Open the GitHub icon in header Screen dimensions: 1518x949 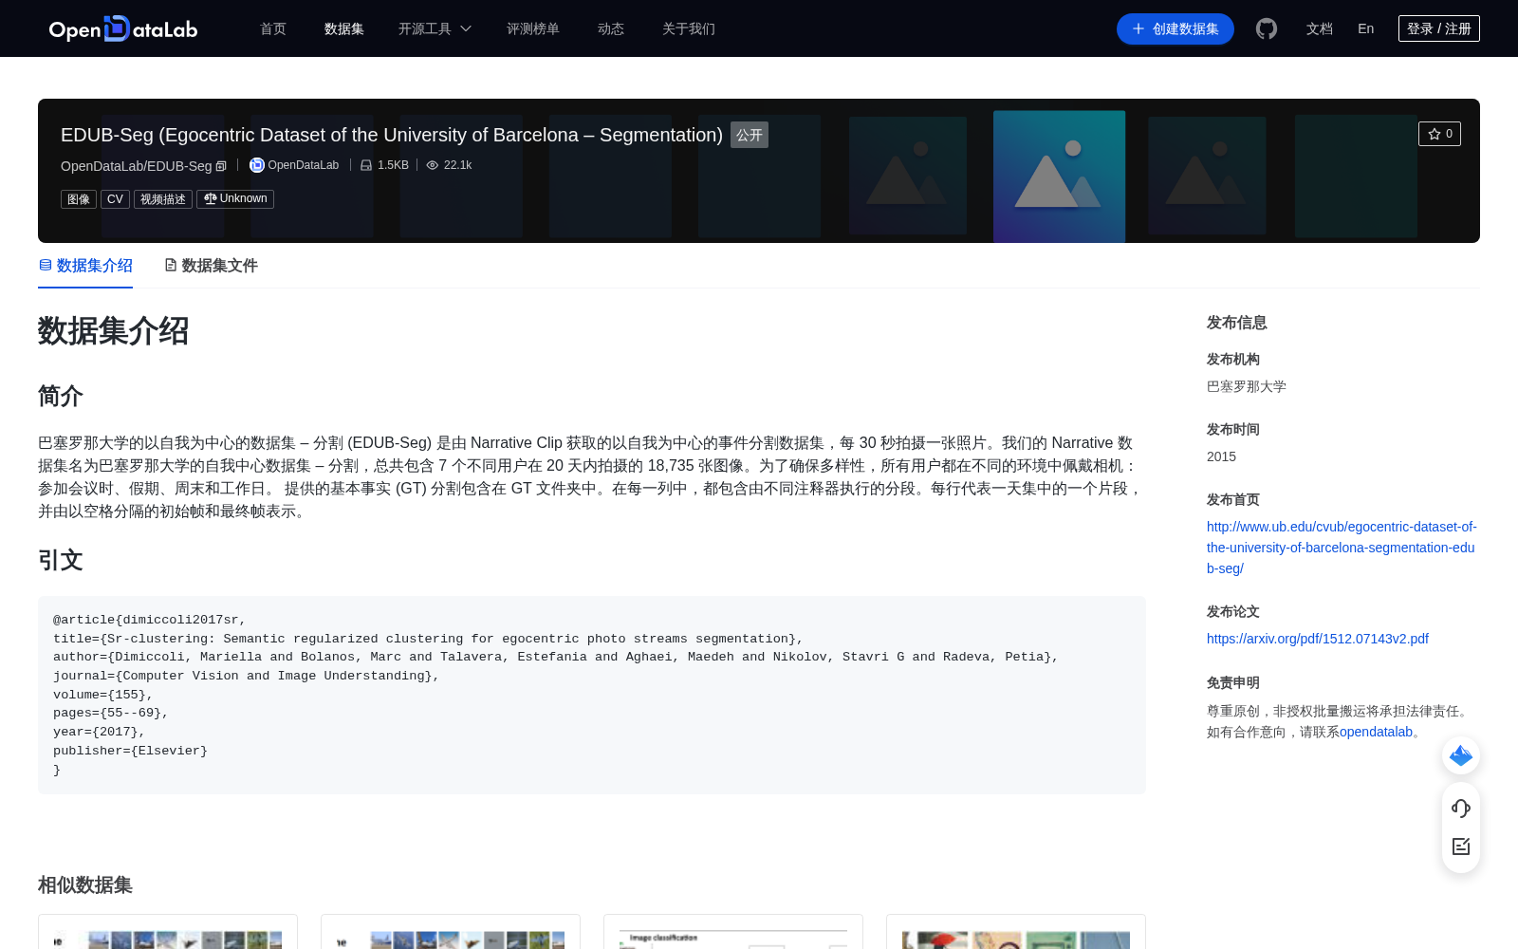point(1267,28)
